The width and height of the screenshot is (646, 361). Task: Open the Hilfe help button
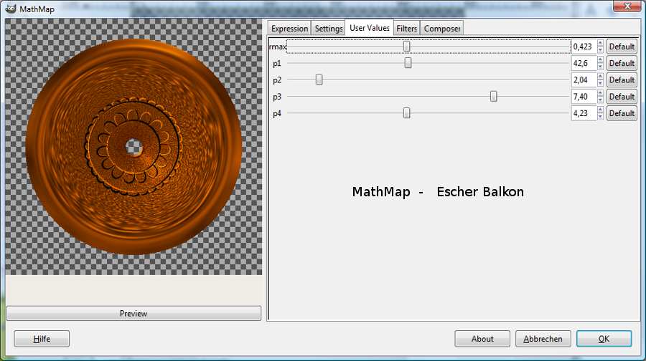(42, 339)
